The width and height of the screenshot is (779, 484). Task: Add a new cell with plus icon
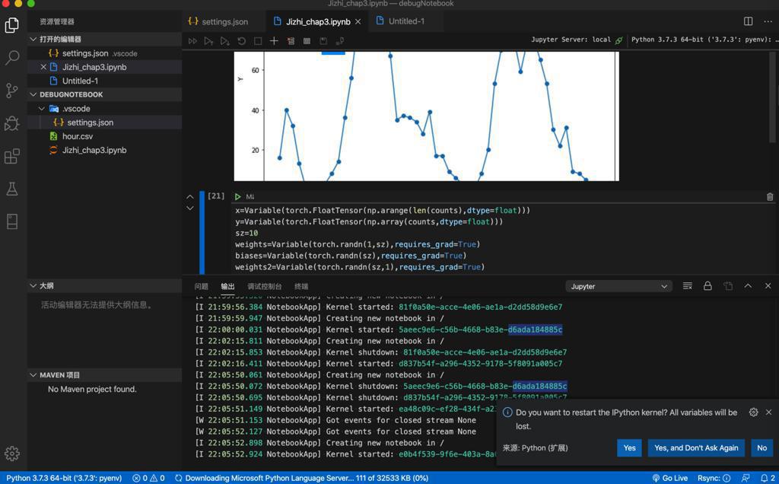coord(274,41)
